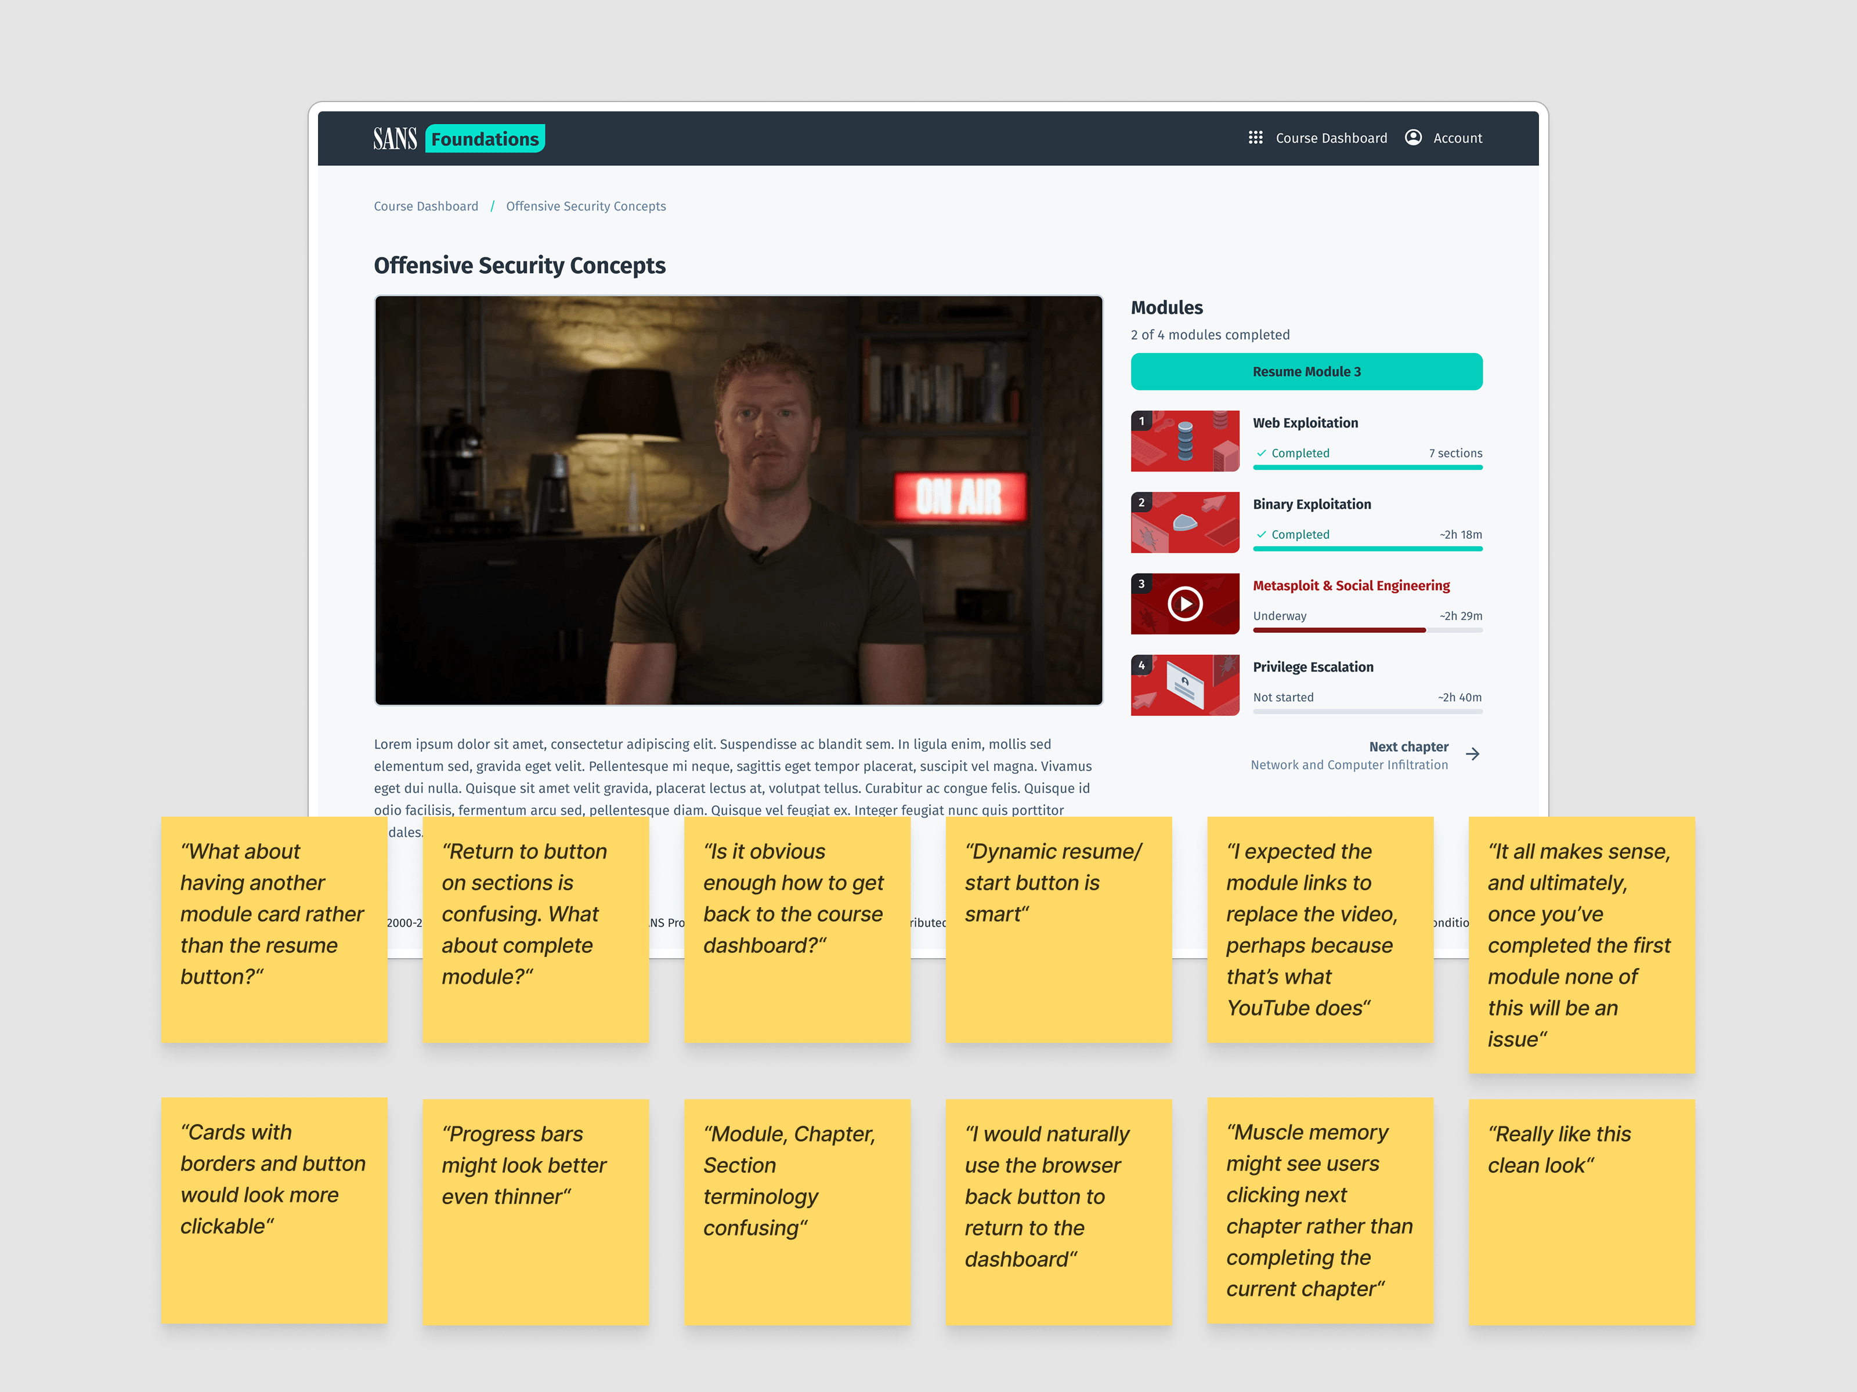Image resolution: width=1857 pixels, height=1392 pixels.
Task: Play the course intro video
Action: coord(738,500)
